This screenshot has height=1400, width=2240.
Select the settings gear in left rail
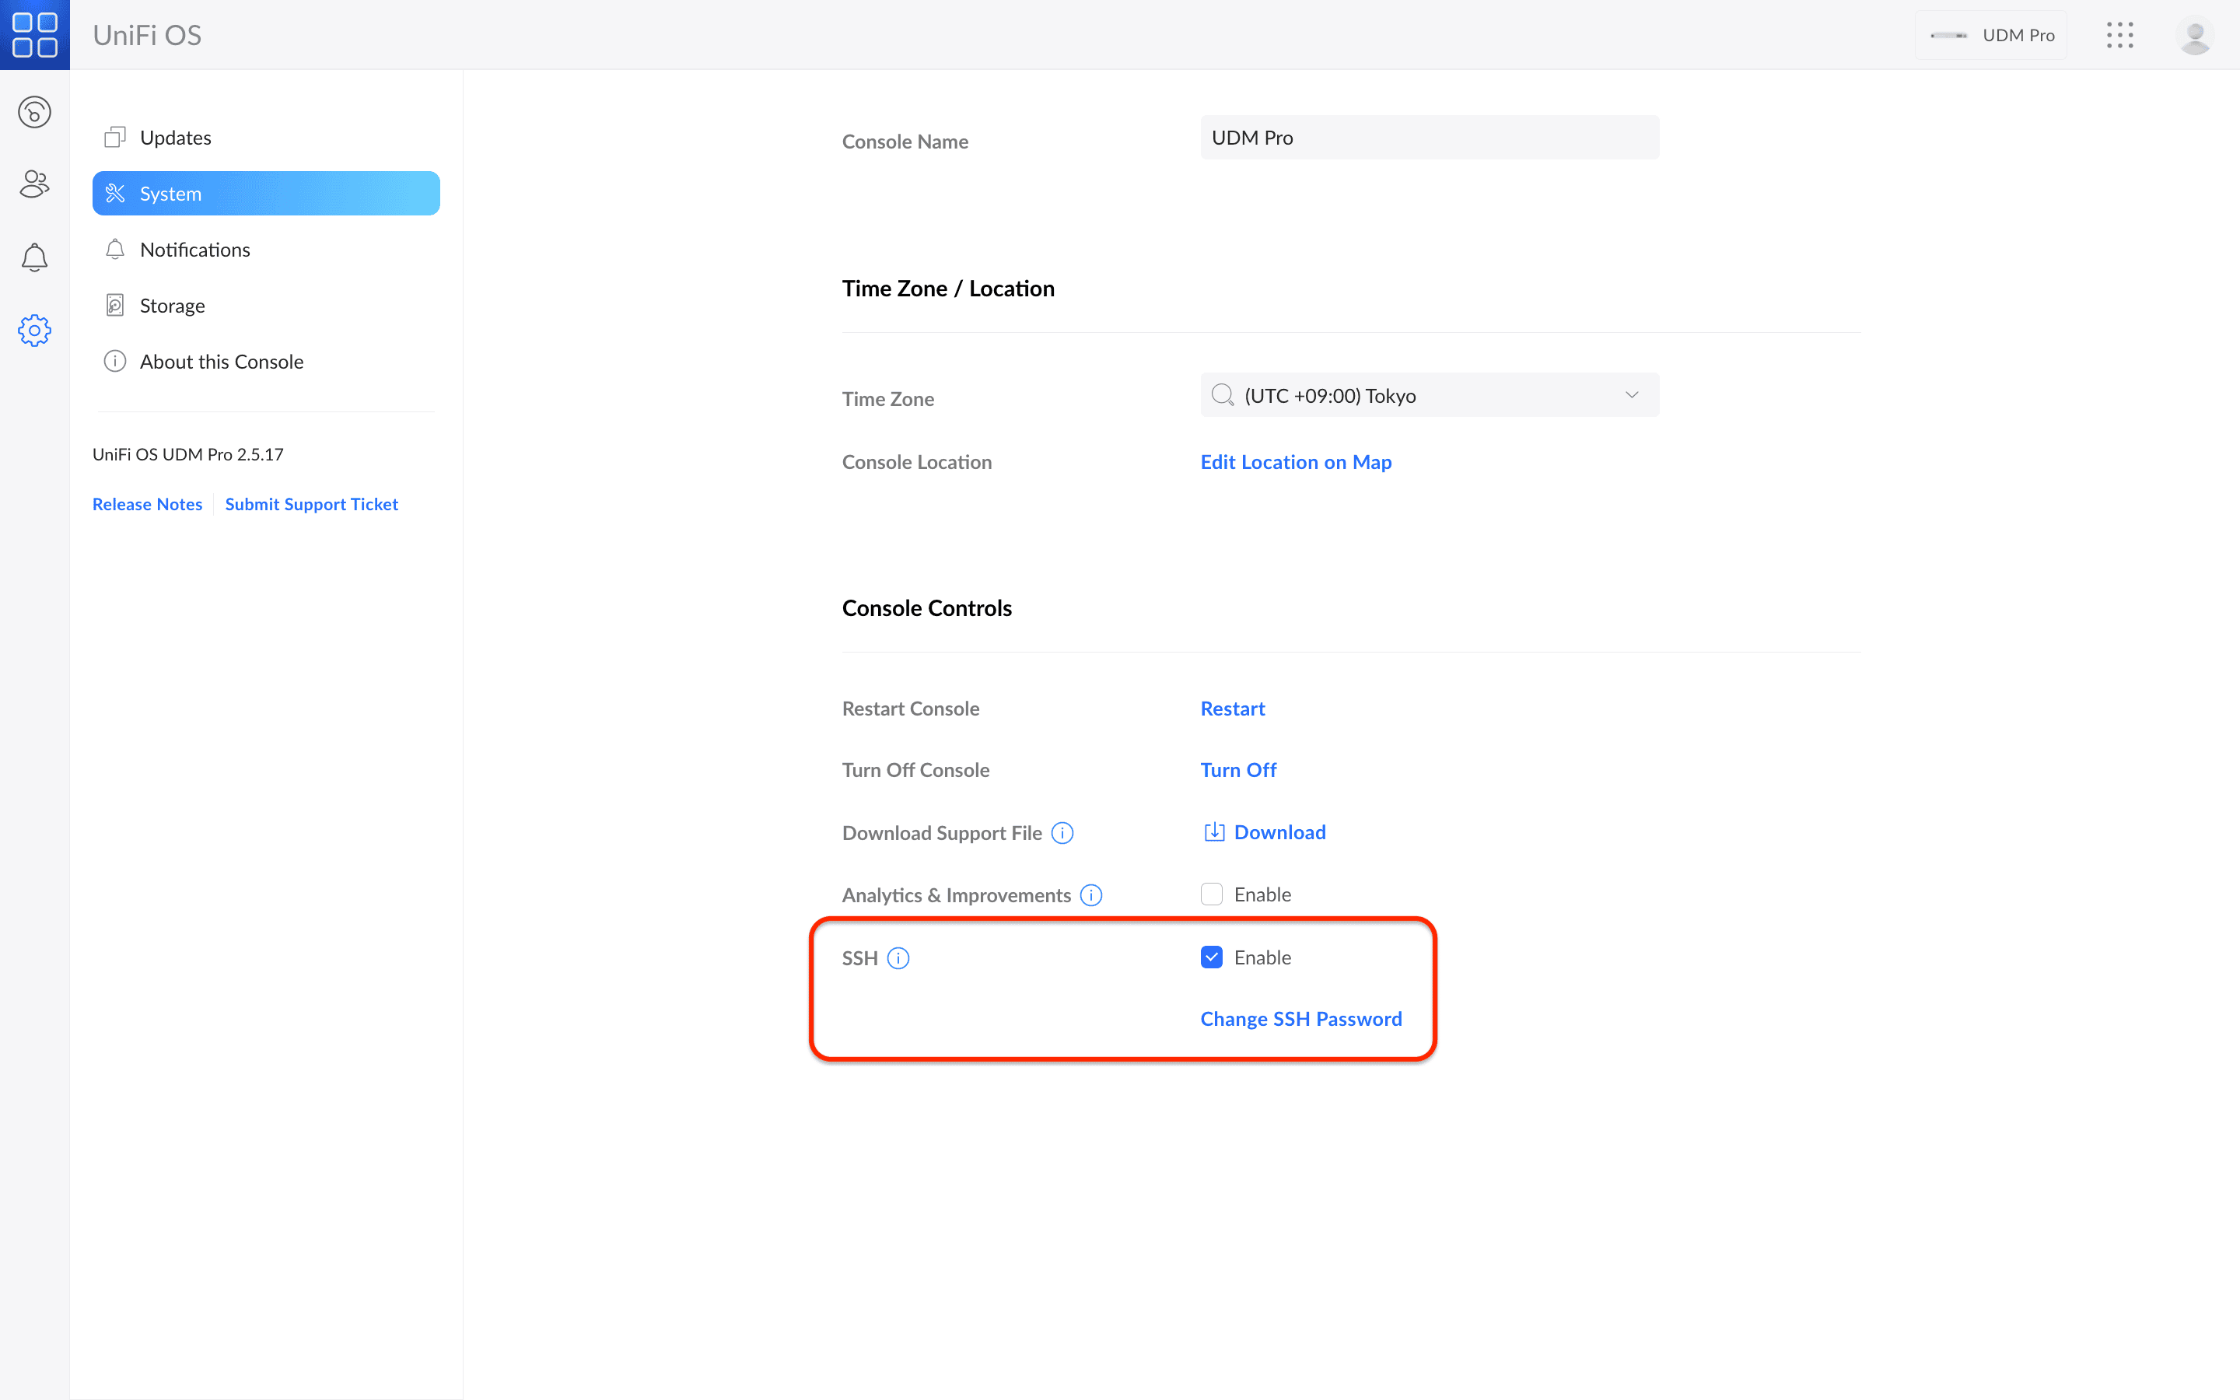coord(34,331)
